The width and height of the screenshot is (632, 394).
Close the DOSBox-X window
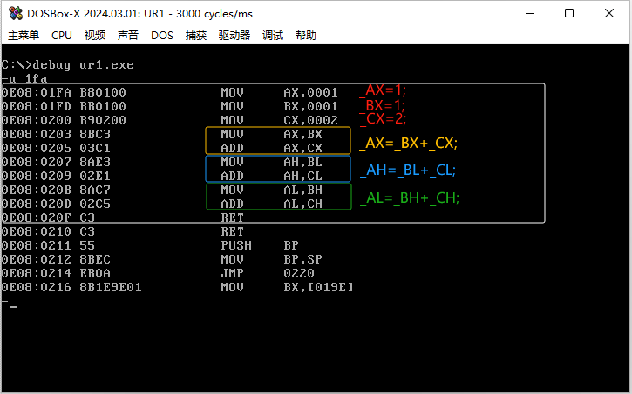609,13
